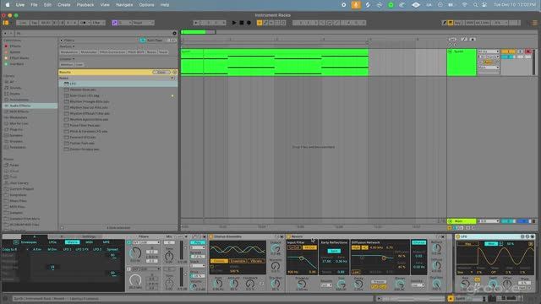Click the Clear button in Results
The height and width of the screenshot is (304, 541).
[x=161, y=72]
